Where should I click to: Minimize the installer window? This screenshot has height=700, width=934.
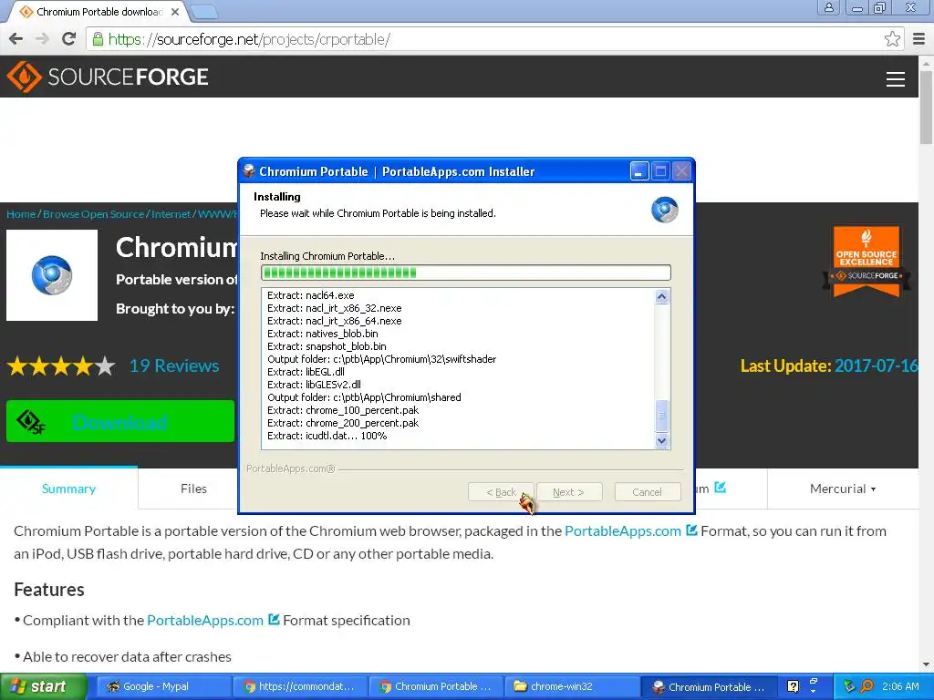[639, 171]
